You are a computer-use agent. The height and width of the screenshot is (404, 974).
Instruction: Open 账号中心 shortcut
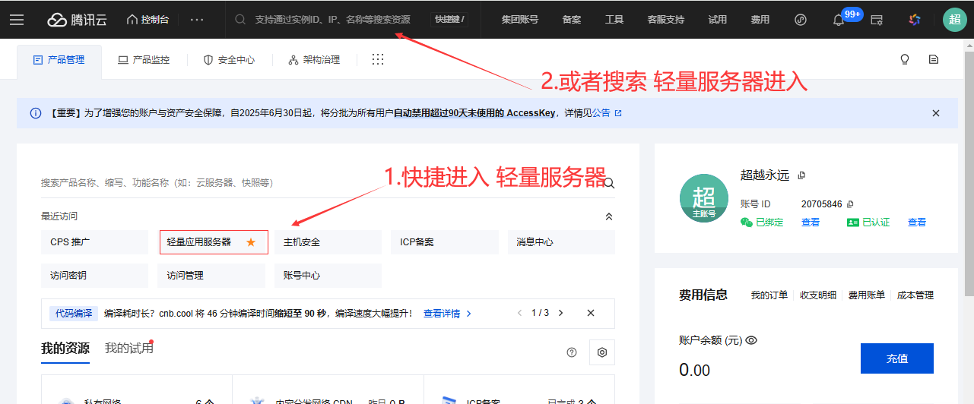click(328, 276)
